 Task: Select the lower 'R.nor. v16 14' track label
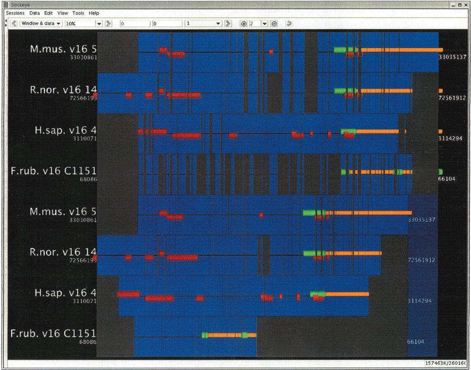tap(63, 252)
